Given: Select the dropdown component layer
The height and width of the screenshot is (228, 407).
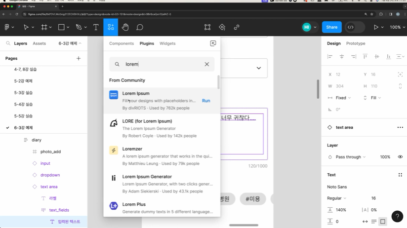Looking at the screenshot, I should pos(50,175).
